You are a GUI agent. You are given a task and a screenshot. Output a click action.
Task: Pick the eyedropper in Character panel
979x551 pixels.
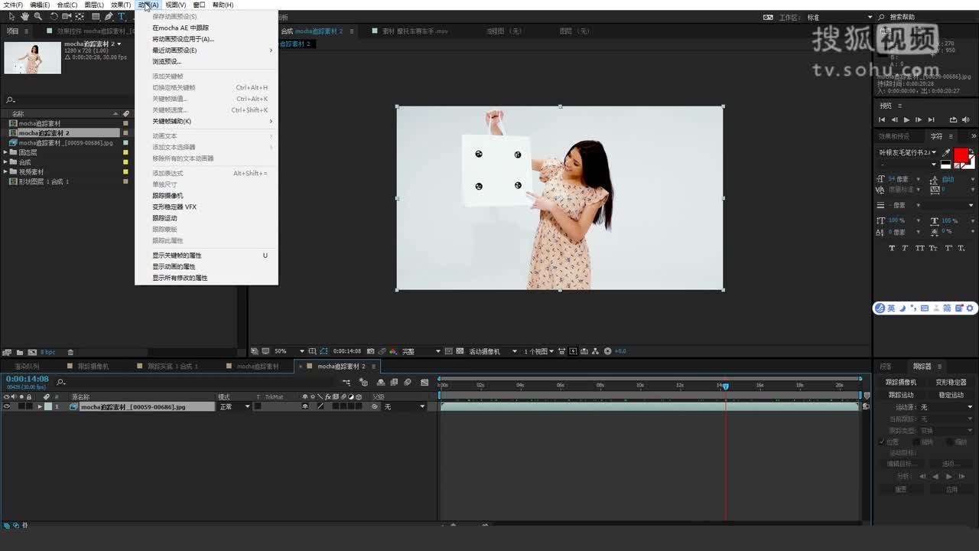(x=946, y=152)
